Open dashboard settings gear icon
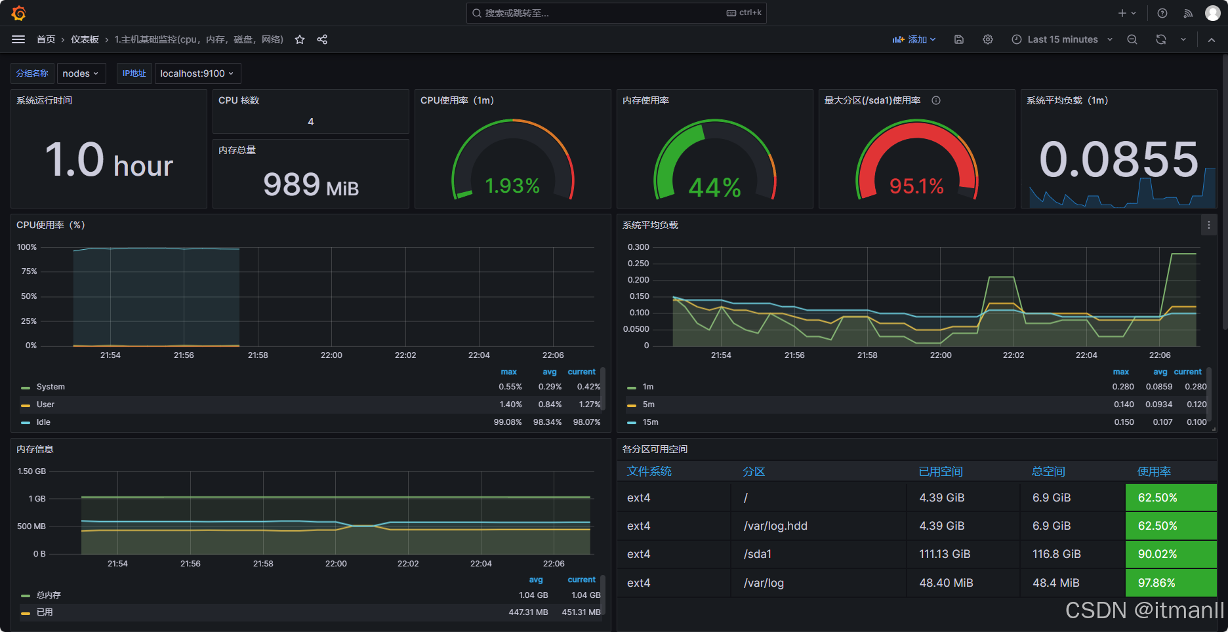 988,39
